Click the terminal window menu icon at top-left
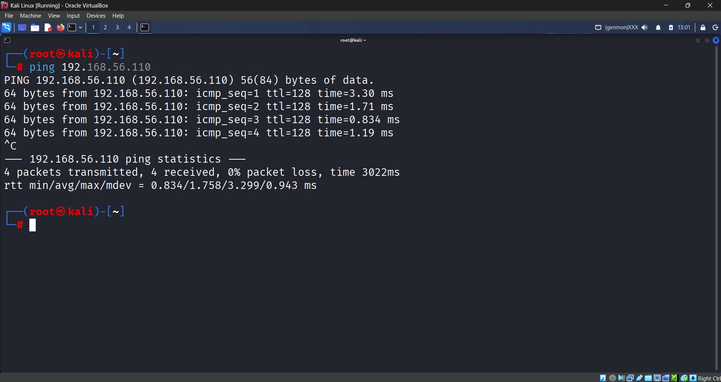 [x=7, y=40]
